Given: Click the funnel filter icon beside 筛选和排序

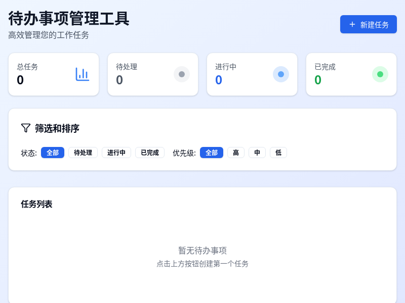Looking at the screenshot, I should coord(26,128).
